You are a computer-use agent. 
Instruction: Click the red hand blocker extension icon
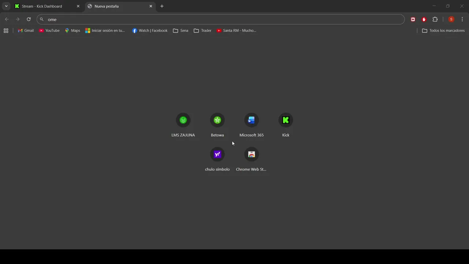424,19
